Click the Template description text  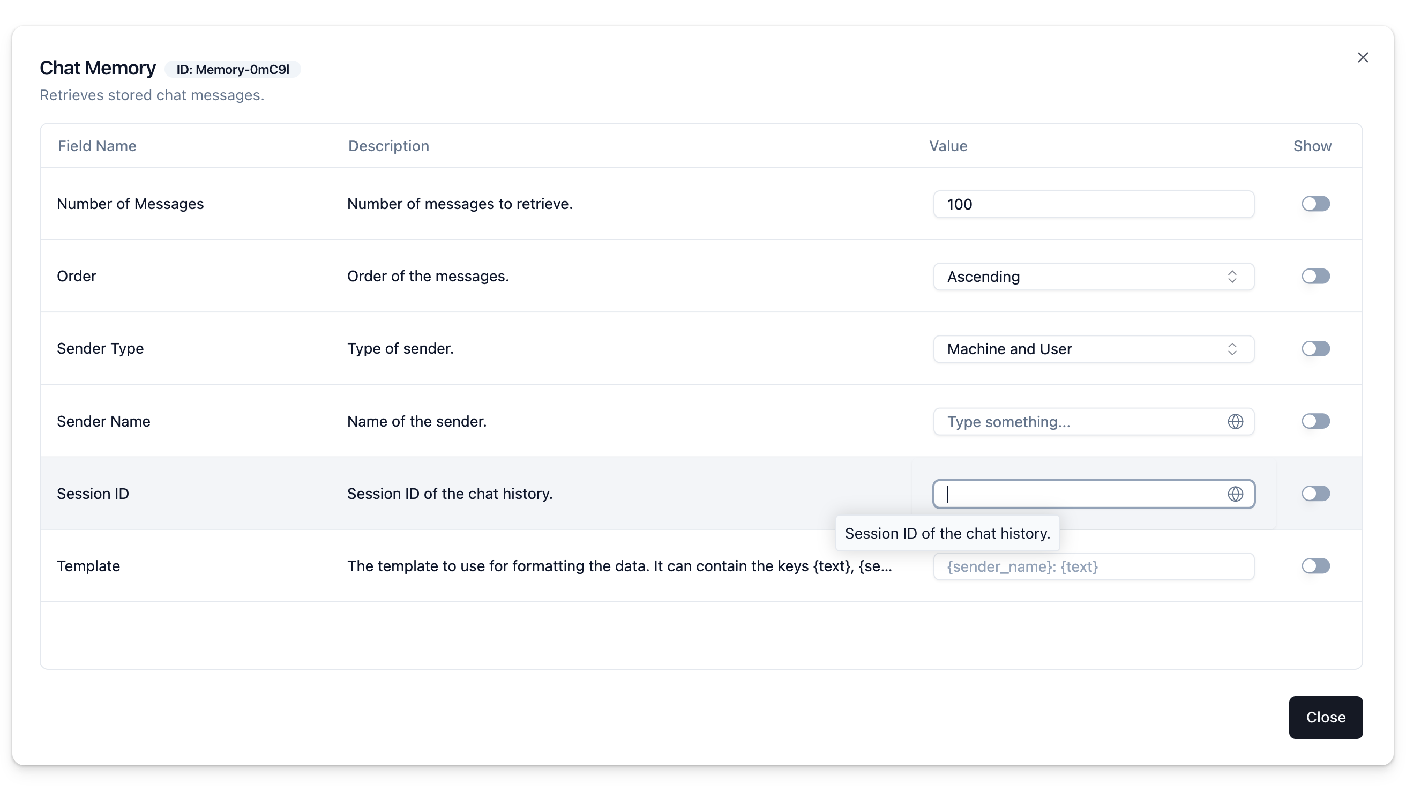pyautogui.click(x=619, y=566)
